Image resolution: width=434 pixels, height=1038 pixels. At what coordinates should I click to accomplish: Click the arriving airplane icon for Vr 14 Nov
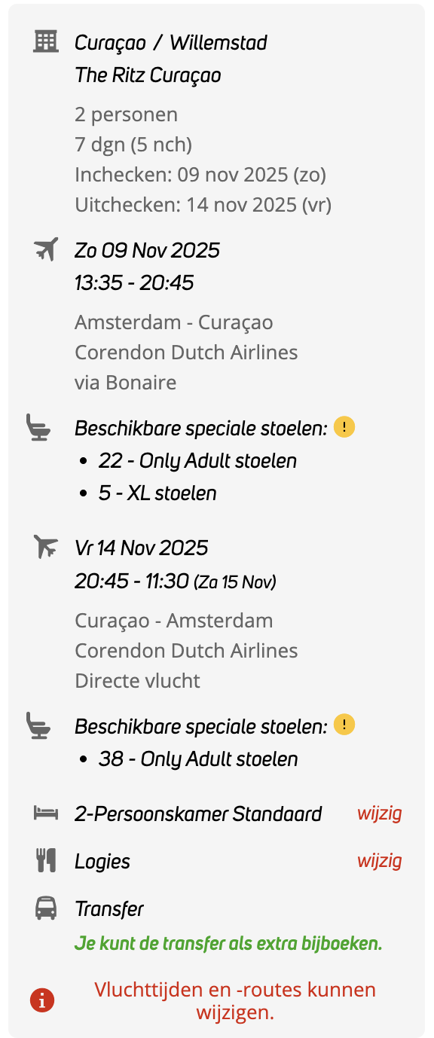click(47, 547)
